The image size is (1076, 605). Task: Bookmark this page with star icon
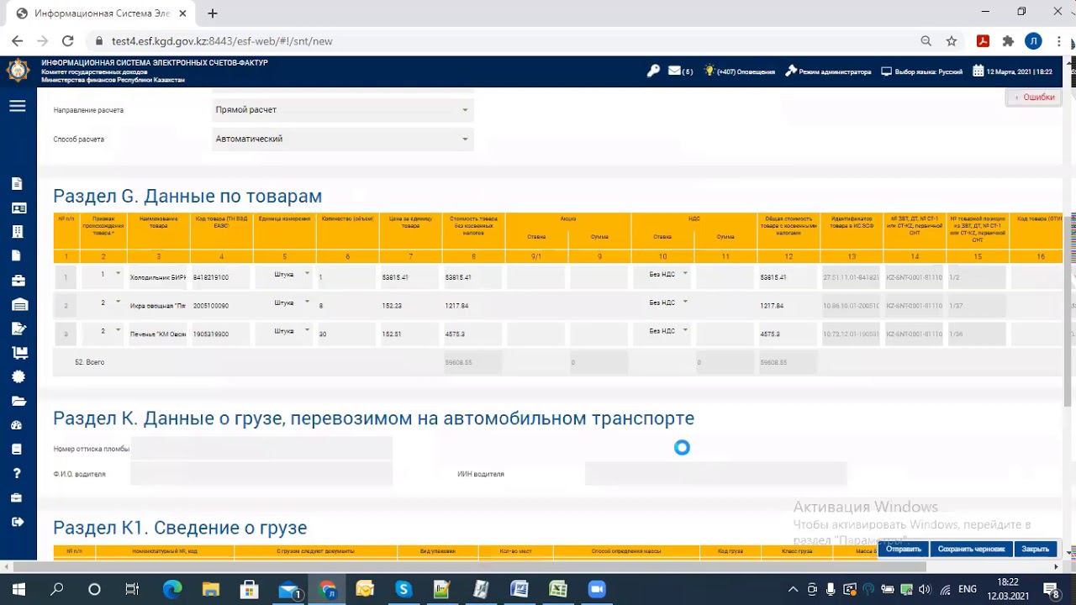pos(952,41)
